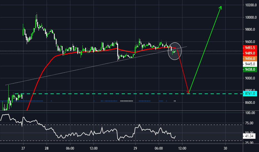259x152 pixels.
Task: Click the orange 9456.0 price label
Action: pyautogui.click(x=250, y=59)
